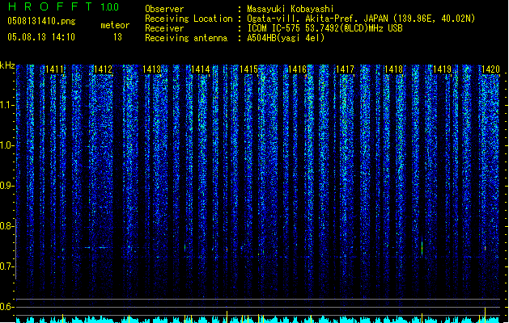Click the 1.0 frequency axis label
The width and height of the screenshot is (509, 323).
tap(7, 145)
